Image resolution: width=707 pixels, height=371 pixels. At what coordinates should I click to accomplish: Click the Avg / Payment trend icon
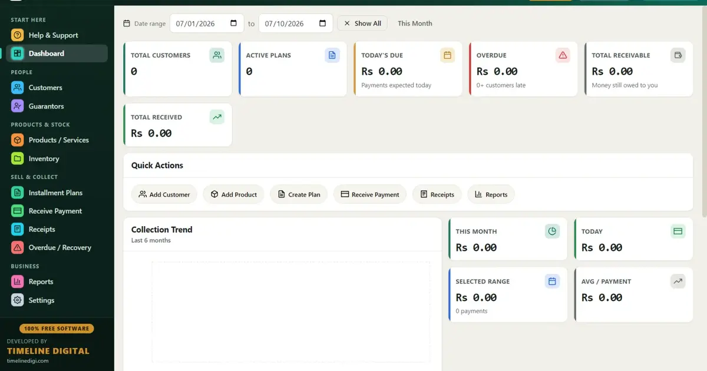678,281
